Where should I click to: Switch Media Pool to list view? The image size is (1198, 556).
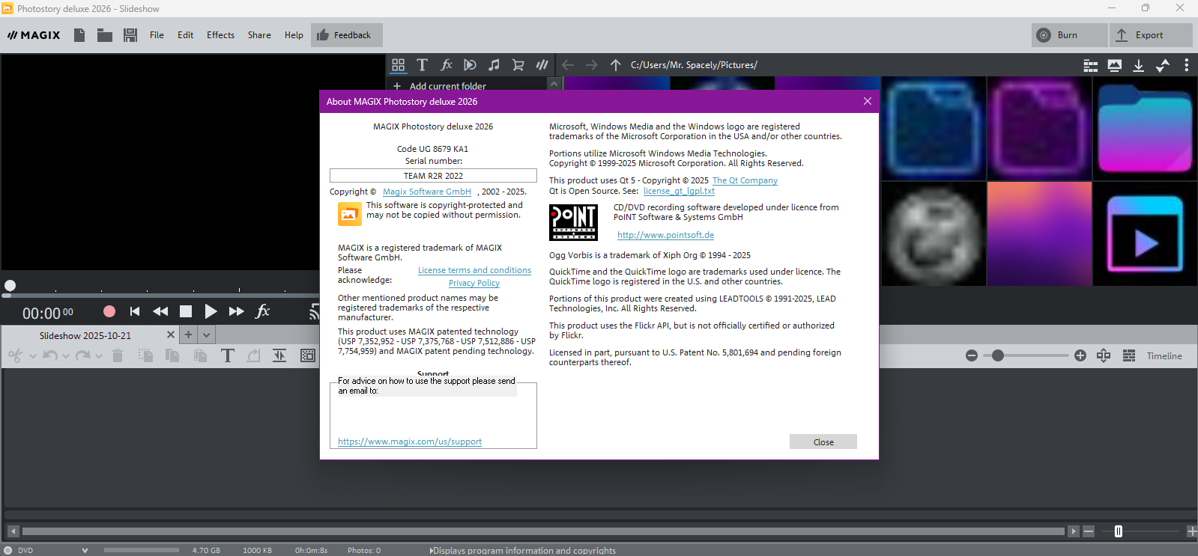tap(1091, 66)
